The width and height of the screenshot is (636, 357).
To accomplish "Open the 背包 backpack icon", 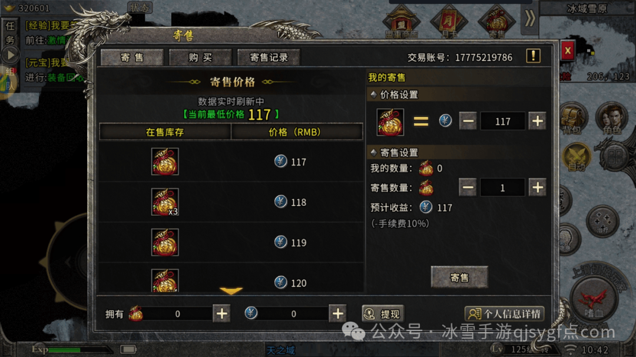I will click(571, 119).
